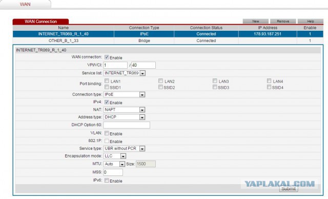Open the Service type UBR dropdown
Screen dimensions: 328x199
pyautogui.click(x=124, y=148)
